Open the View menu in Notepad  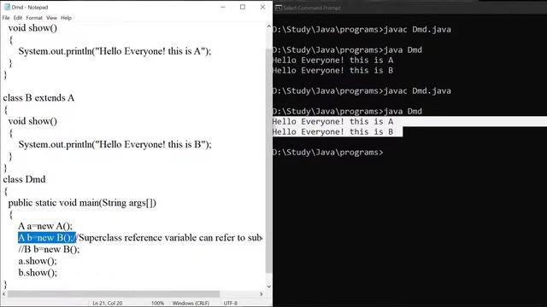(51, 18)
